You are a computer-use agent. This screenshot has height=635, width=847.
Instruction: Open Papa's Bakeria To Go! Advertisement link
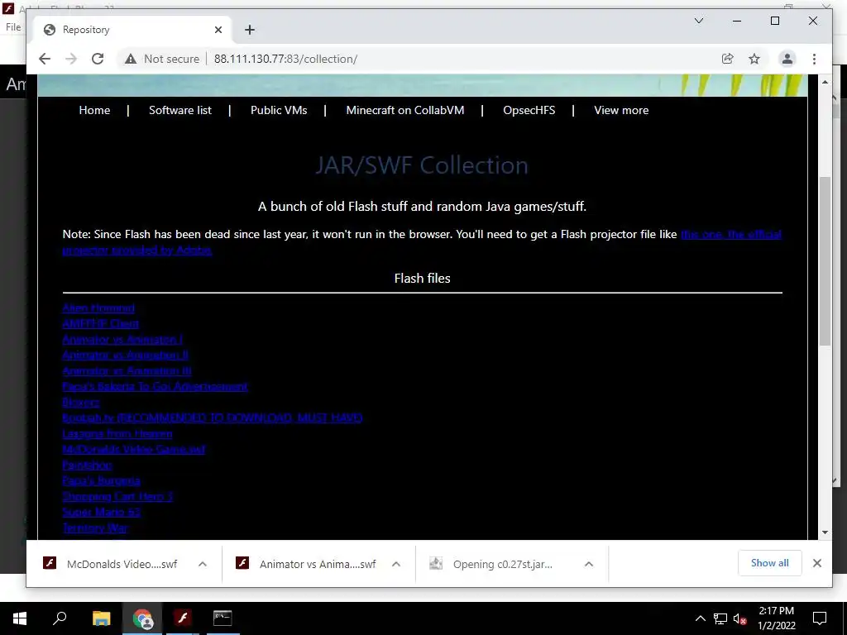155,386
